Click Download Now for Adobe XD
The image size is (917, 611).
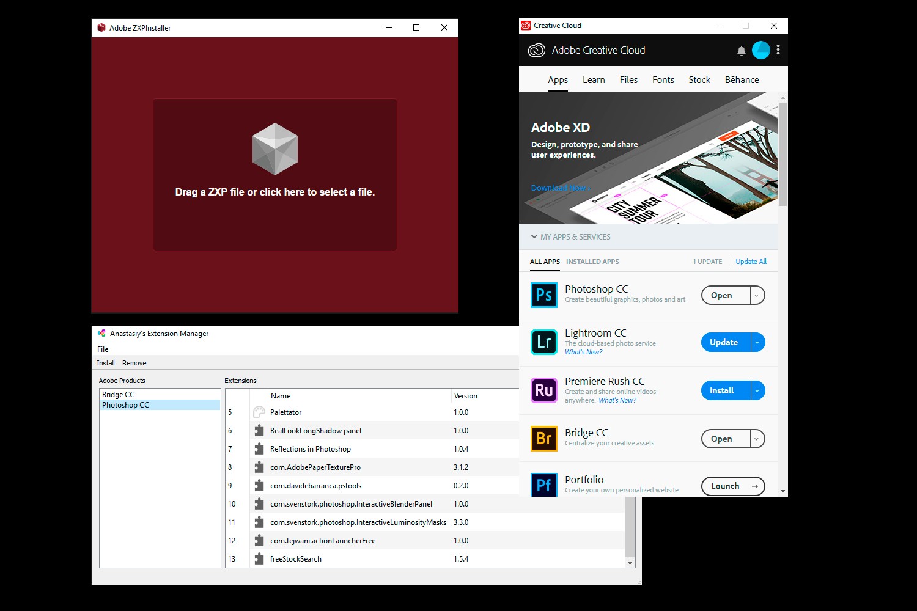(x=558, y=188)
